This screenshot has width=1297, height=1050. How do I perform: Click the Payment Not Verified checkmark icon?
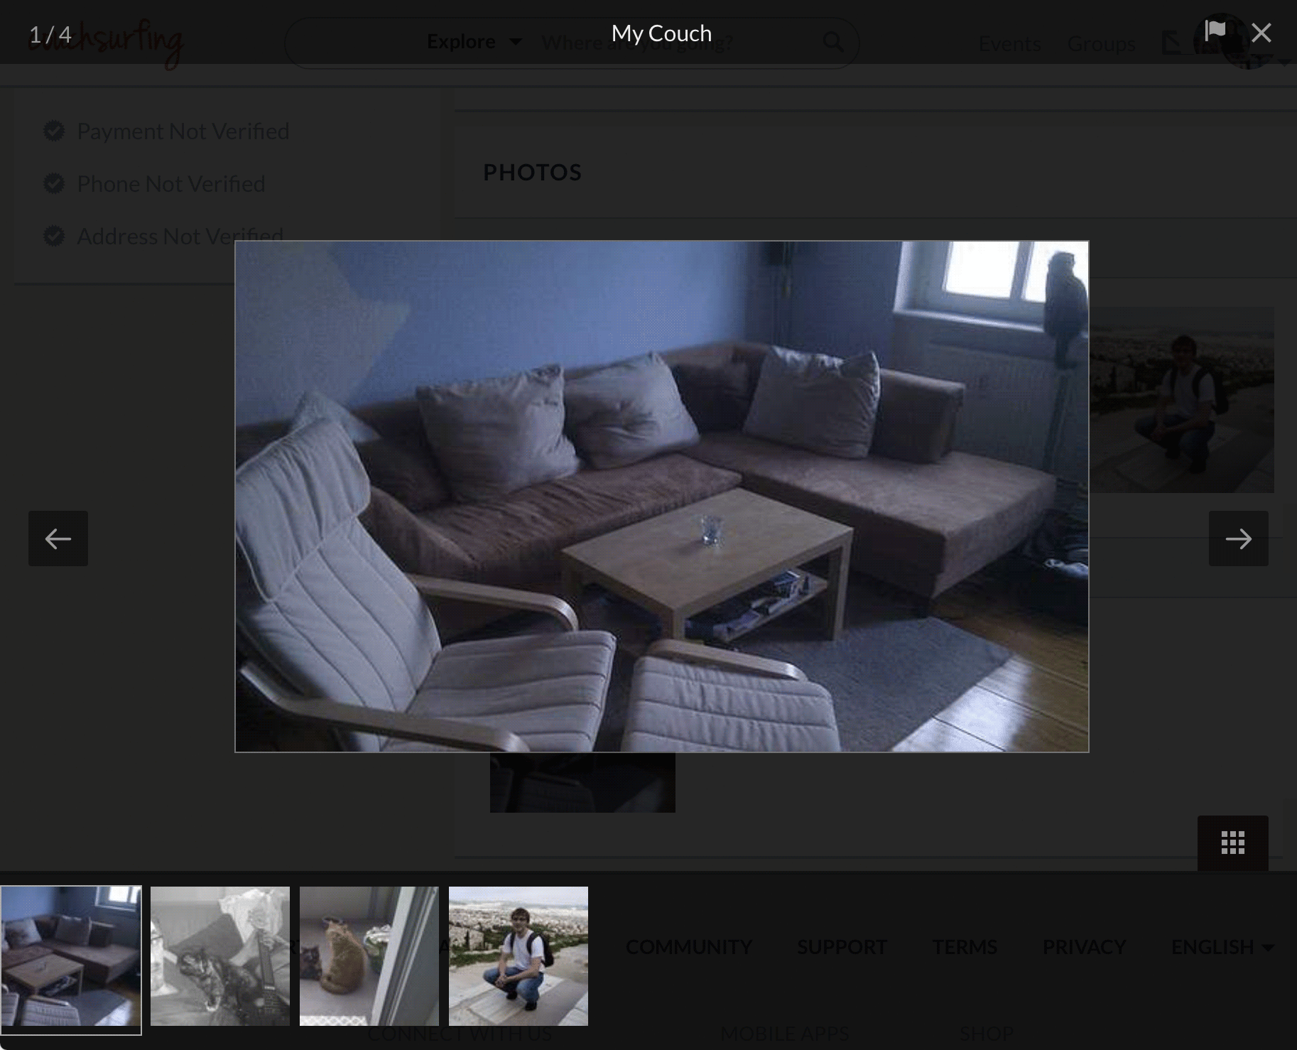tap(54, 131)
